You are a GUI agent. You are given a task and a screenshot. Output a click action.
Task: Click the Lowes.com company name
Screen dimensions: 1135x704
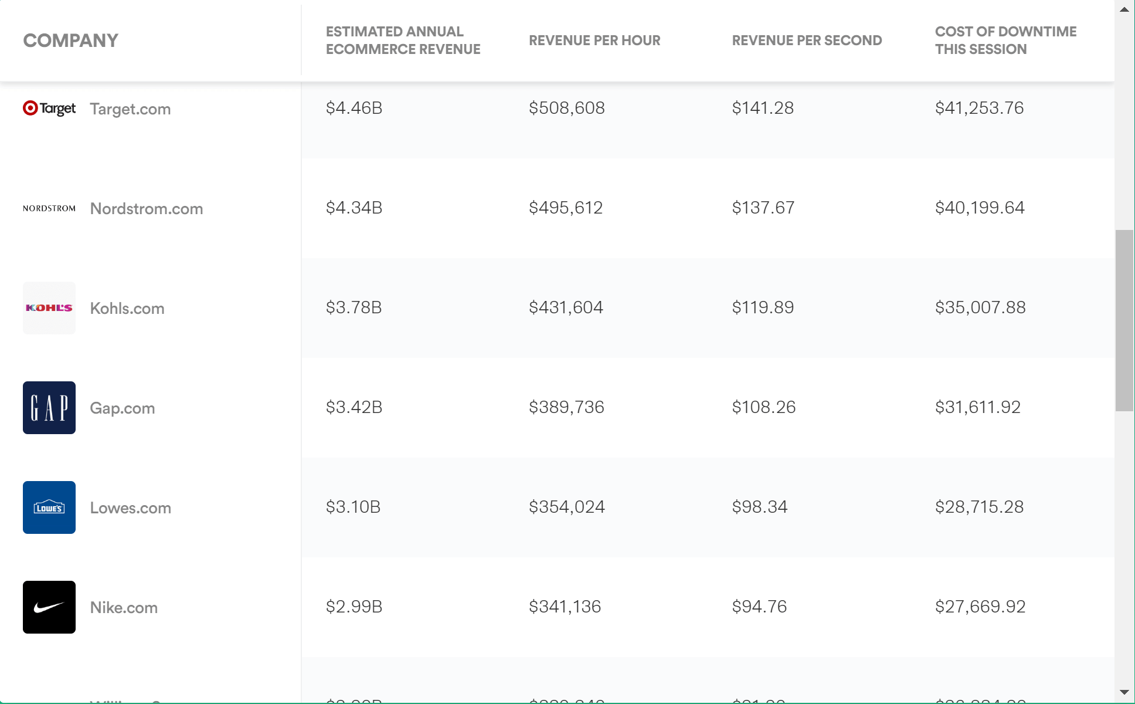point(131,508)
